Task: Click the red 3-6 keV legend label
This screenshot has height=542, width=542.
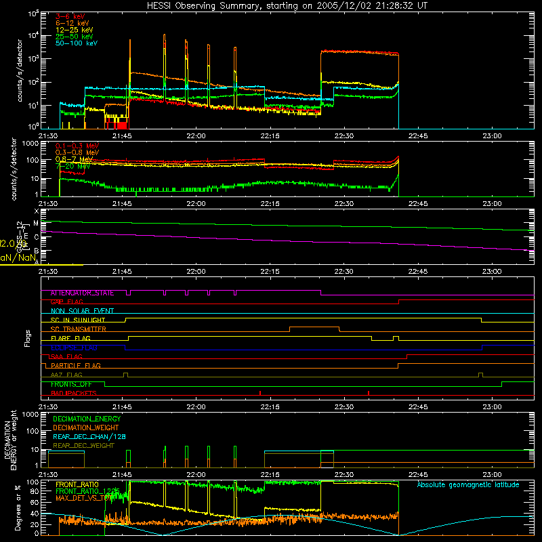Action: (x=70, y=16)
